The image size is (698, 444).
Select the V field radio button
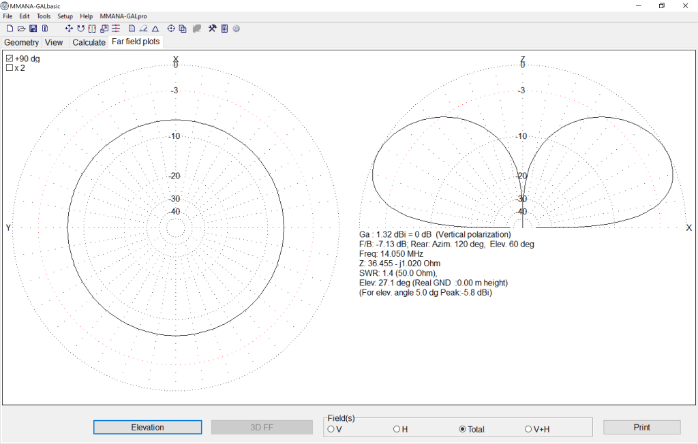pos(331,429)
